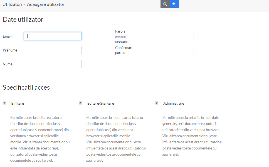Click the blue plus add icon
Screen dimensions: 269x167
[x=174, y=4]
